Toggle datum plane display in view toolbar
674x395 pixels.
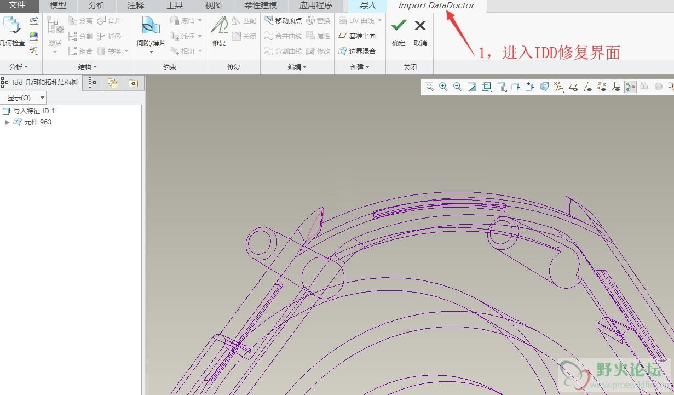[573, 87]
